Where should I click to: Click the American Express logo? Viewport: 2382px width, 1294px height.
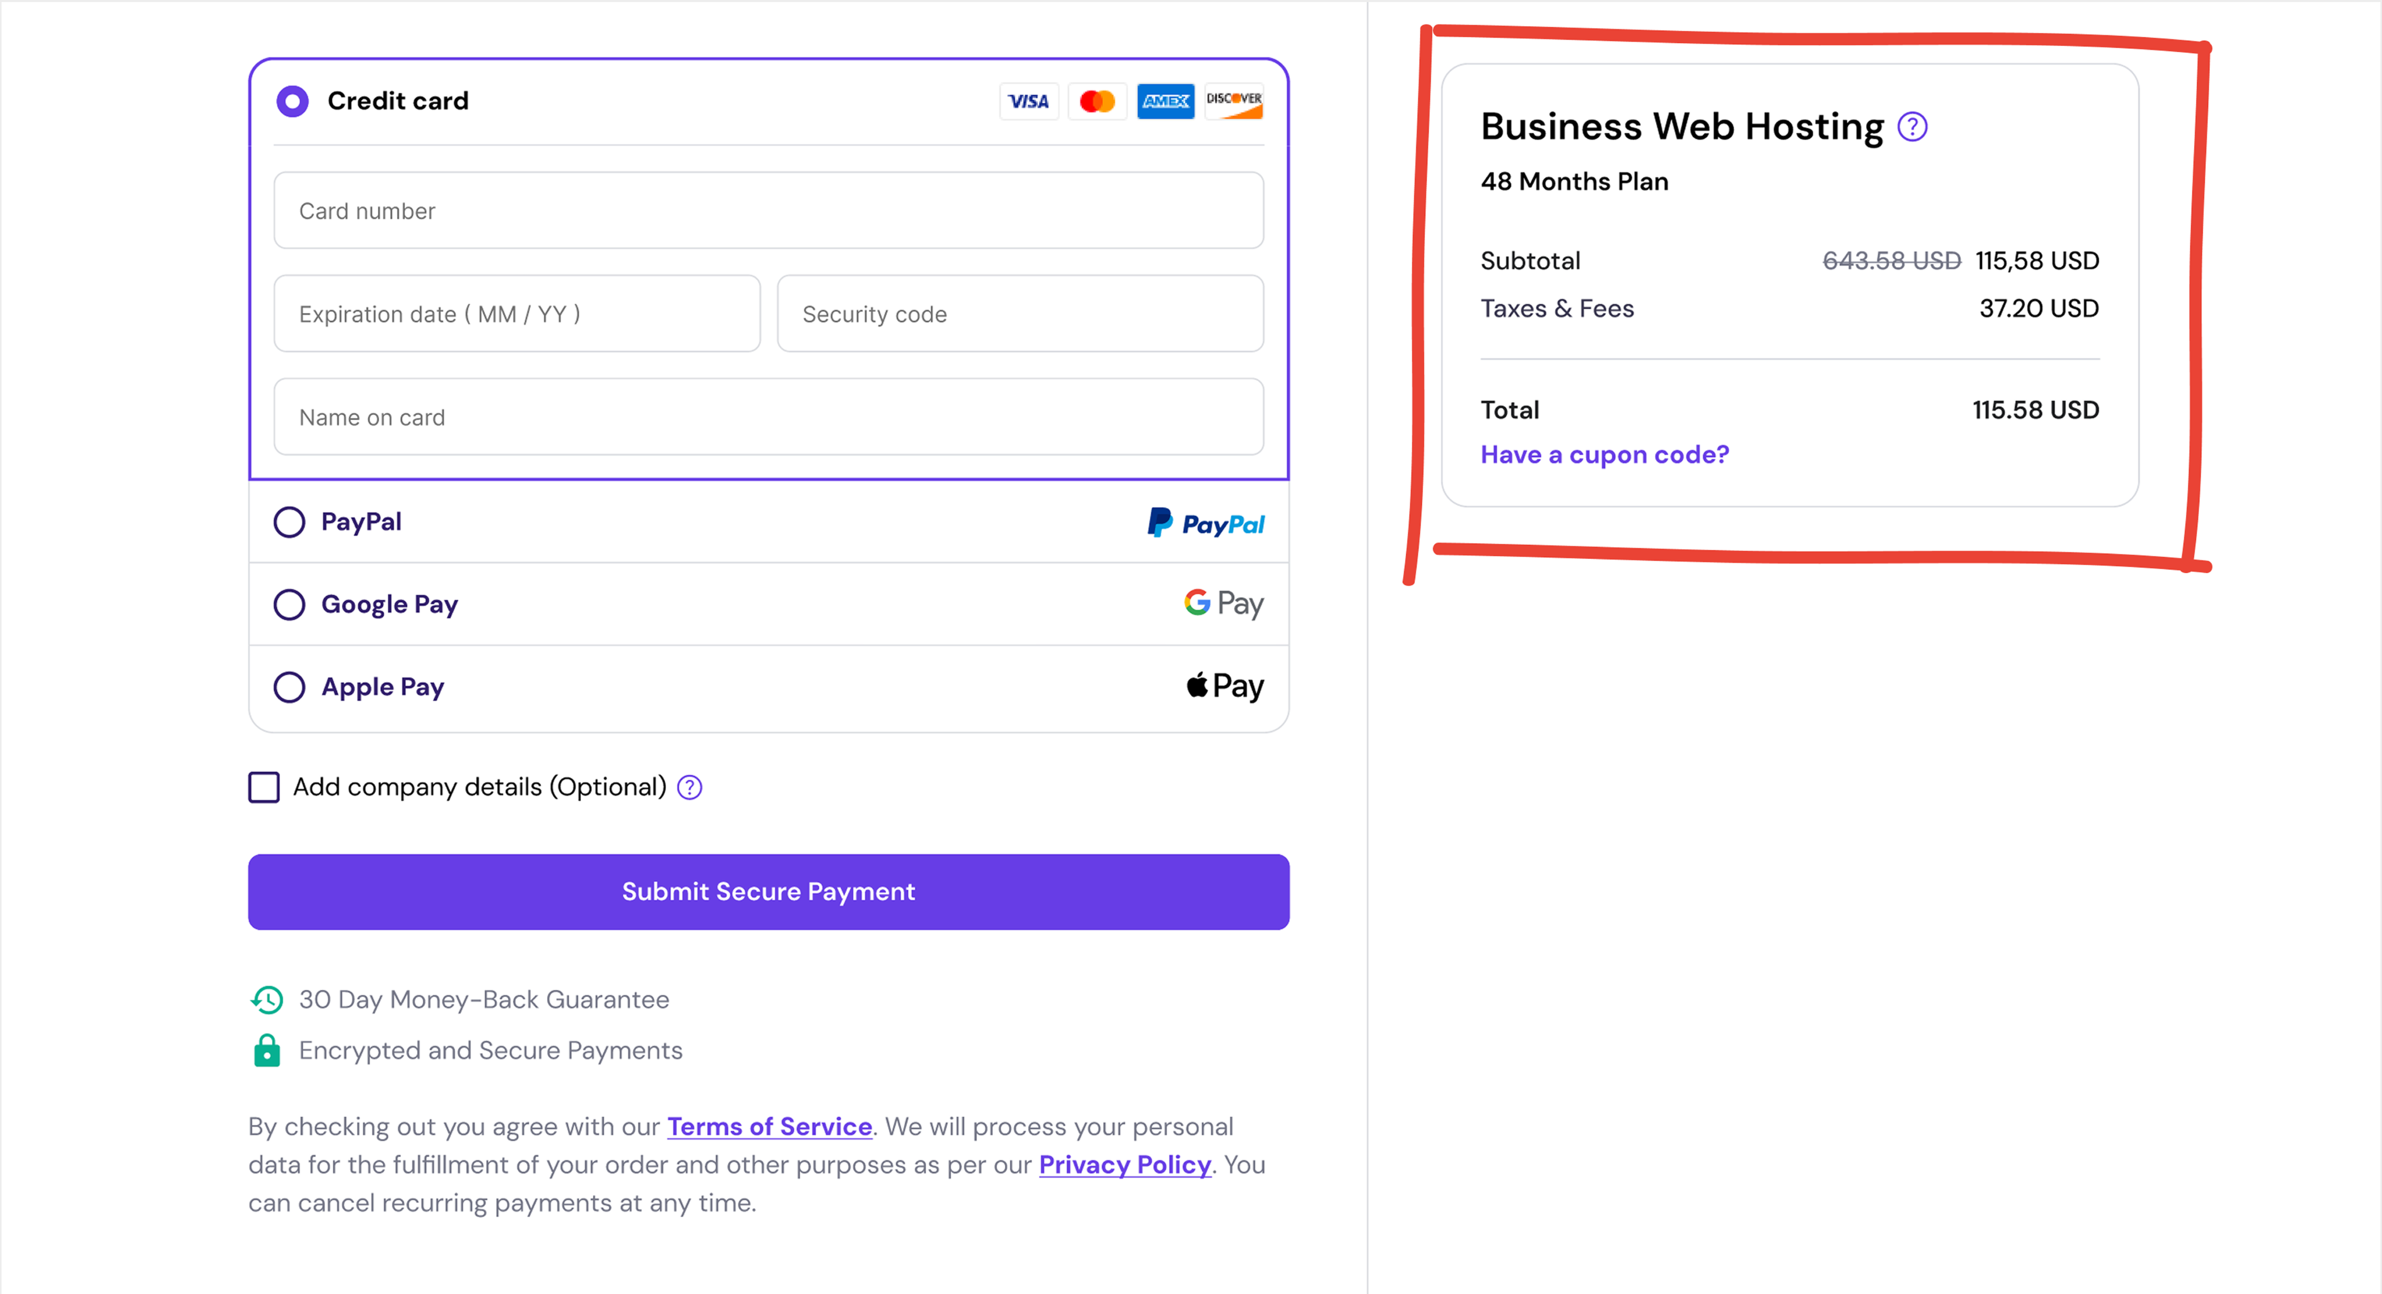coord(1165,101)
